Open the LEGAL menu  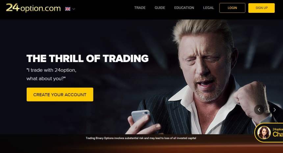209,8
